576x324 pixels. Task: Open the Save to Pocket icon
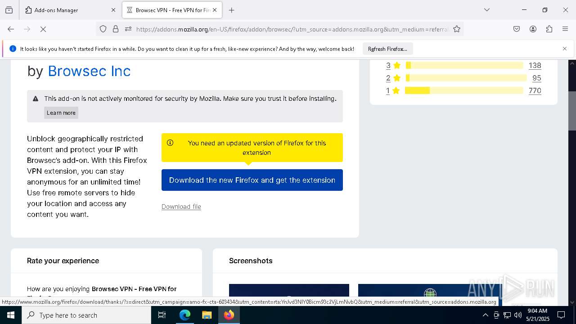pyautogui.click(x=517, y=29)
